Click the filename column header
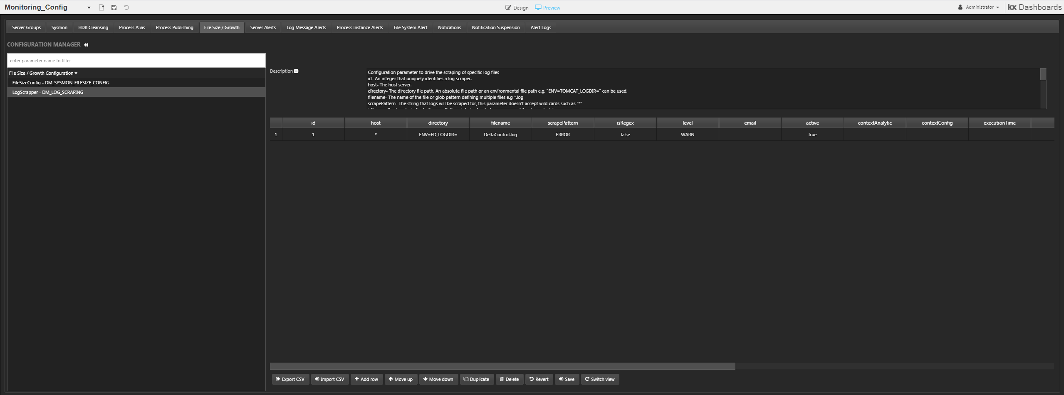 500,123
